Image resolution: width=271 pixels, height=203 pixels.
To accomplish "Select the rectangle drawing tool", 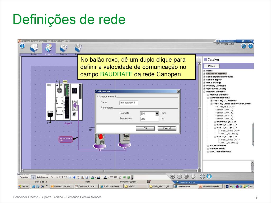I will click(x=61, y=177).
